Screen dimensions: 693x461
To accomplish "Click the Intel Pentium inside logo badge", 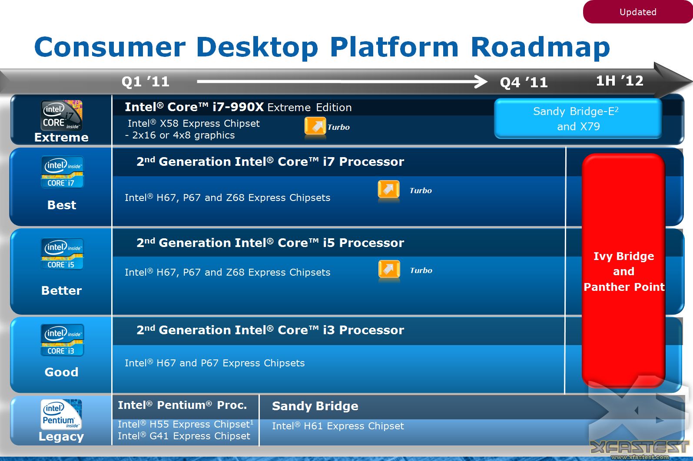I will click(x=61, y=414).
